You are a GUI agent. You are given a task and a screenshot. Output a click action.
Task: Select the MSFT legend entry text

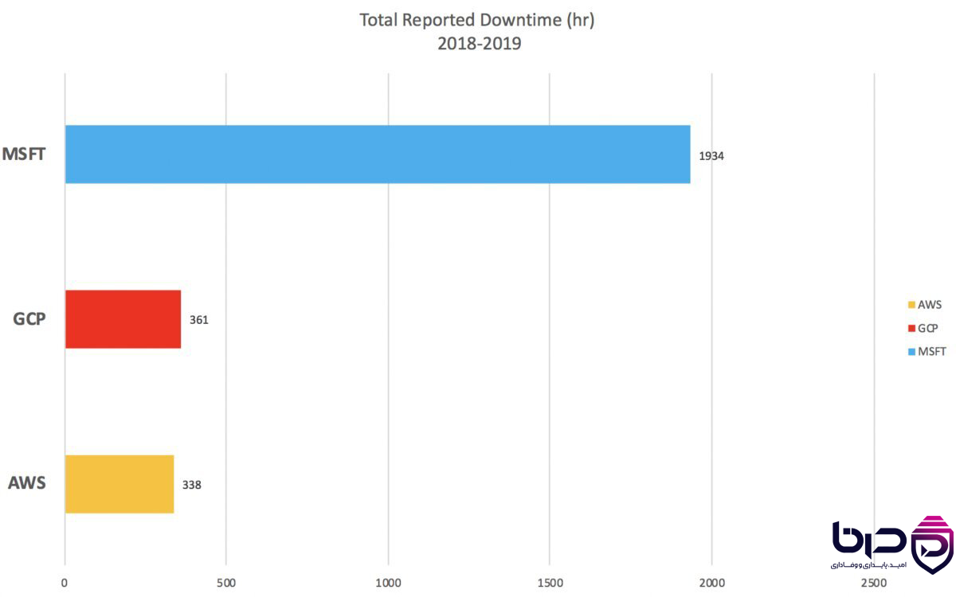point(931,351)
